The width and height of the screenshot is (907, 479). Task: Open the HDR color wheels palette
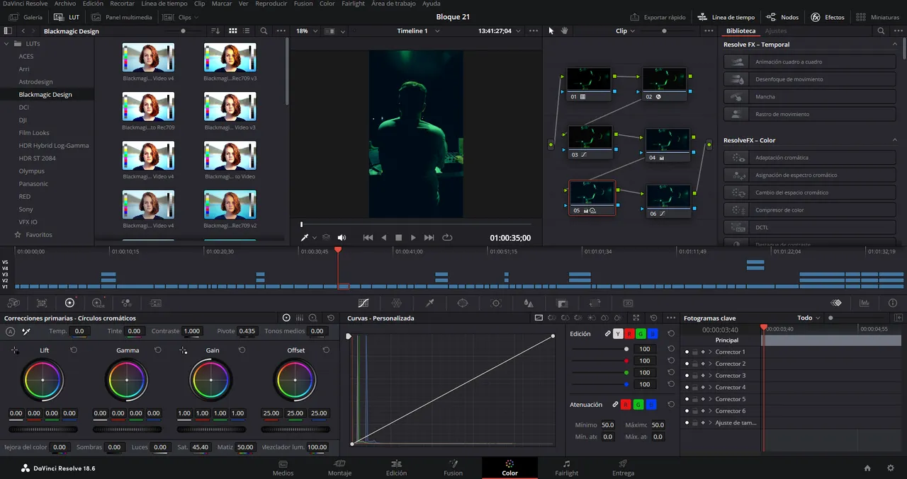click(98, 303)
